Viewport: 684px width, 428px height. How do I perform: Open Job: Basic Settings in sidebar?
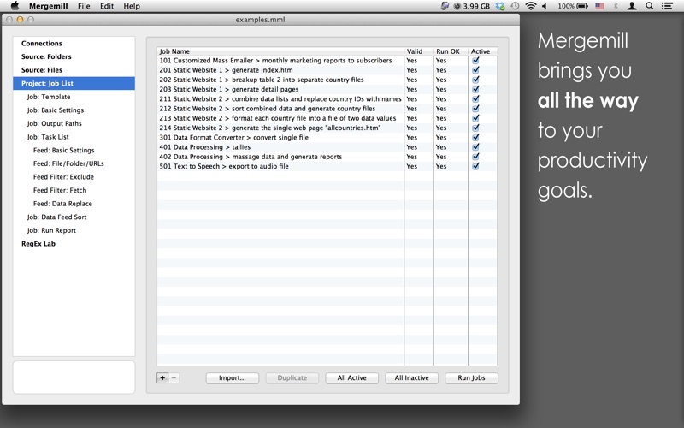(74, 110)
